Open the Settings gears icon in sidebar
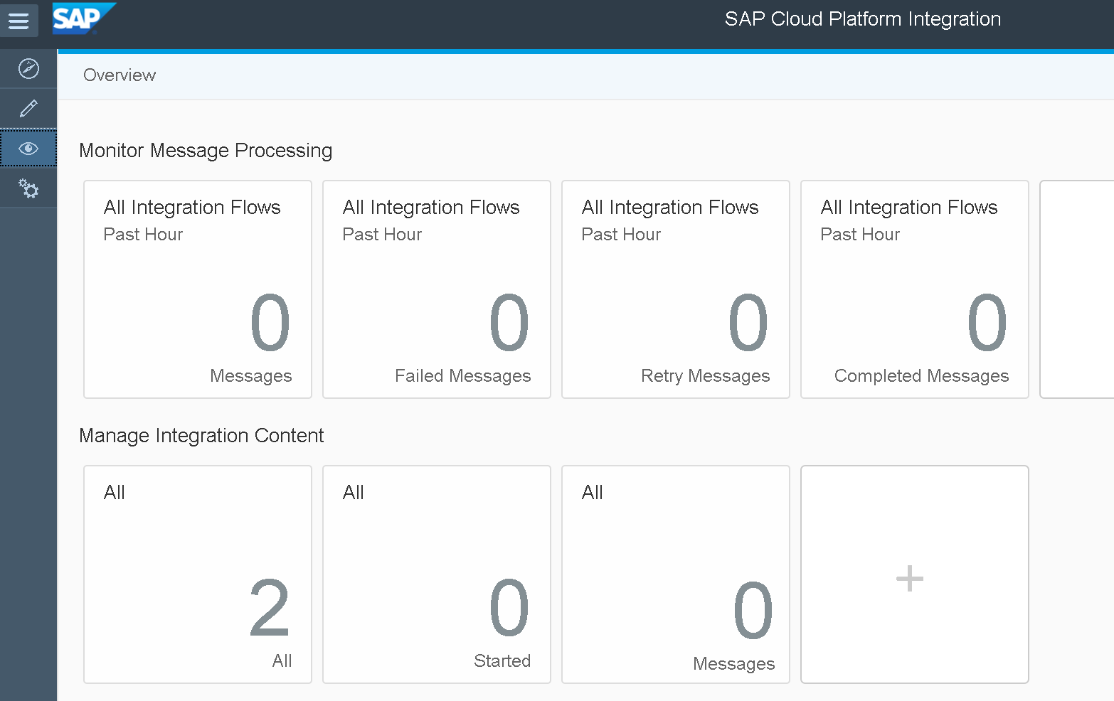Image resolution: width=1114 pixels, height=701 pixels. (x=28, y=188)
